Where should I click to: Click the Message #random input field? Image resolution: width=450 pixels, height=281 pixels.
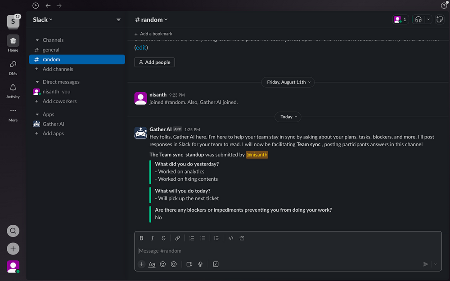pyautogui.click(x=288, y=251)
